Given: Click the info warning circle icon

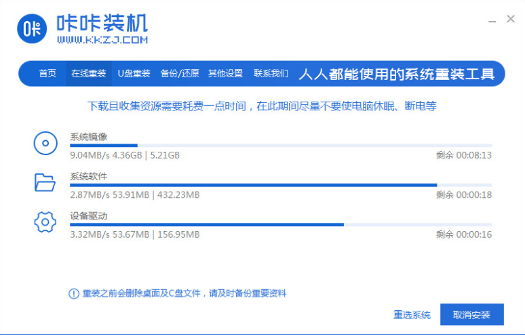Looking at the screenshot, I should point(74,293).
